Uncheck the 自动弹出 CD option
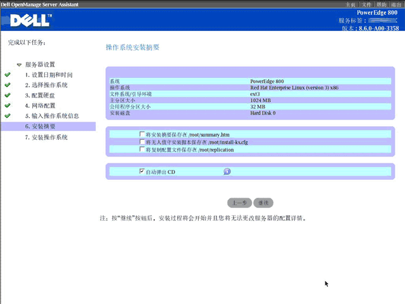 (x=142, y=171)
